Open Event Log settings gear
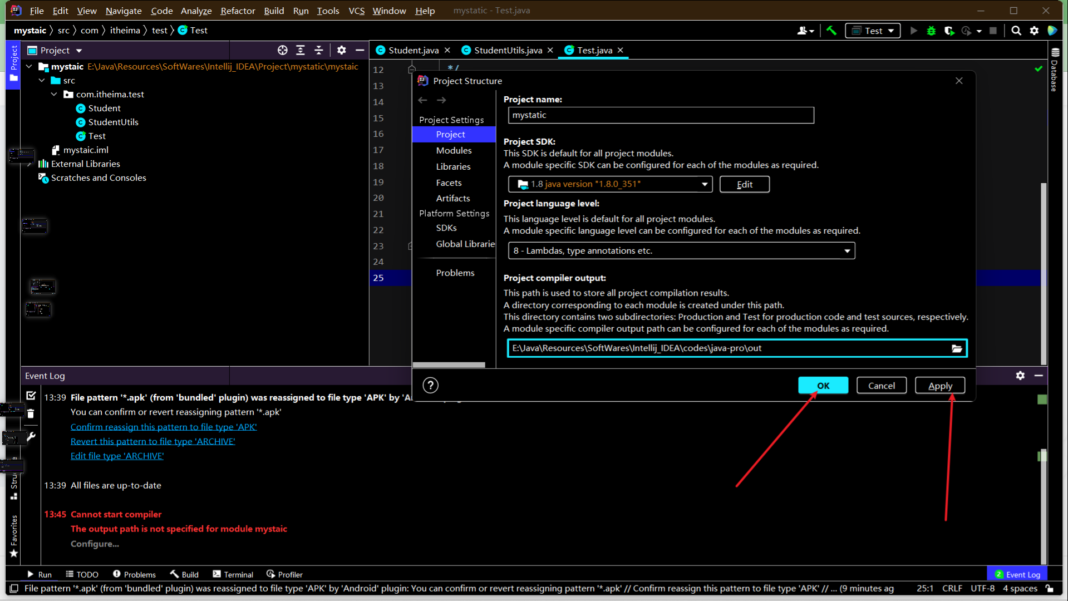 tap(1020, 376)
